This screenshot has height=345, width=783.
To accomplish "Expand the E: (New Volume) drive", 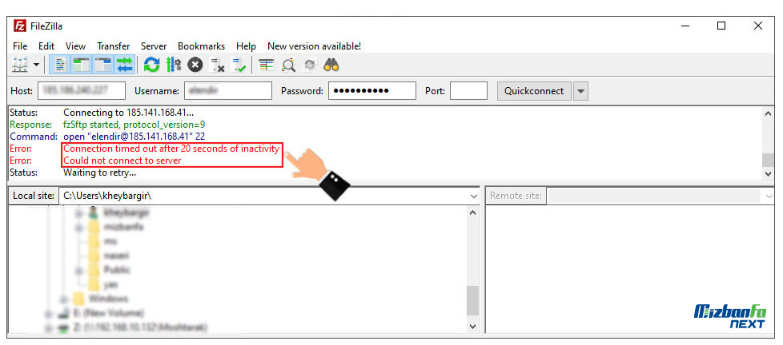I will 49,314.
